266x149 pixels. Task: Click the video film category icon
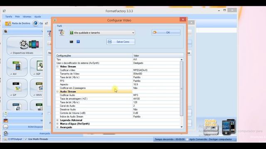(6, 31)
